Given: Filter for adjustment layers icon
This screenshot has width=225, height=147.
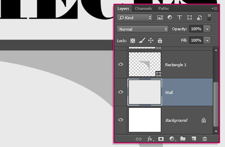Looking at the screenshot, I should pyautogui.click(x=170, y=18).
